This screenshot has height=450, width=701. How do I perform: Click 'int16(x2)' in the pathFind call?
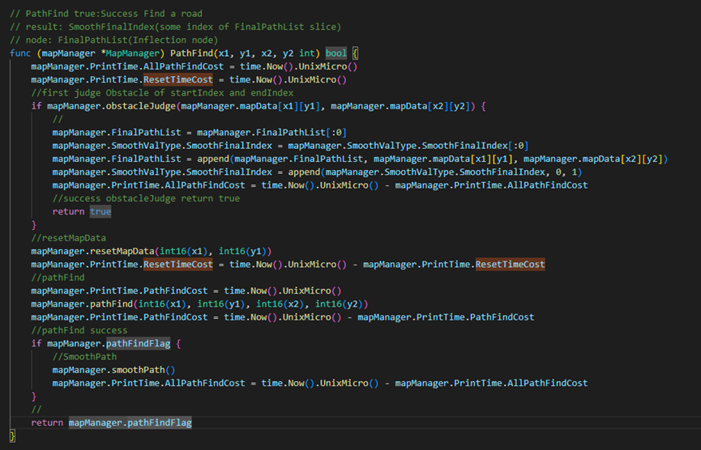280,304
